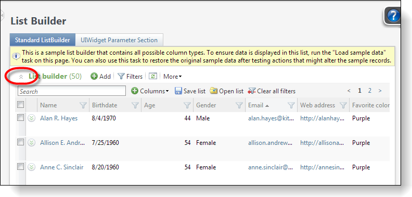Image resolution: width=412 pixels, height=197 pixels.
Task: Open the Alan R. Hayes name link
Action: 59,118
